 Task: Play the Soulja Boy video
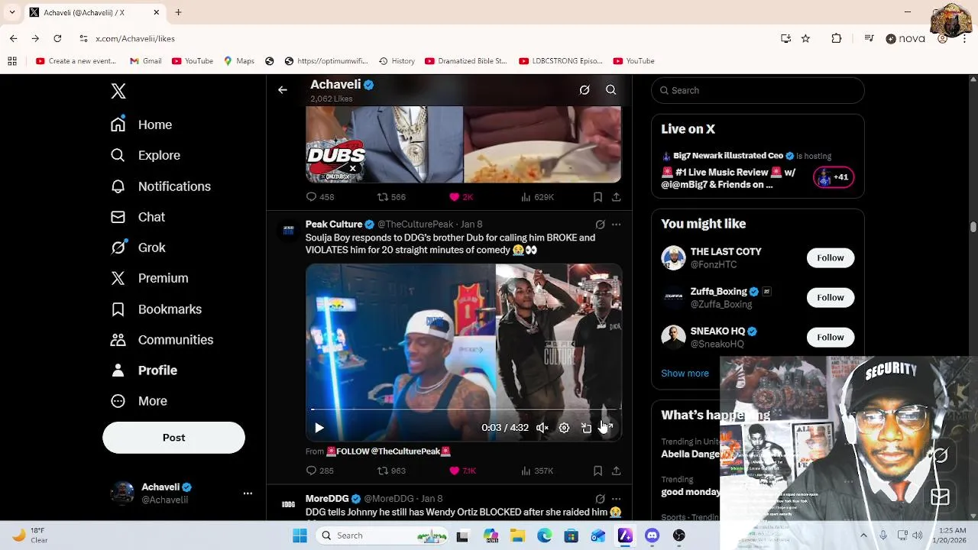click(319, 428)
